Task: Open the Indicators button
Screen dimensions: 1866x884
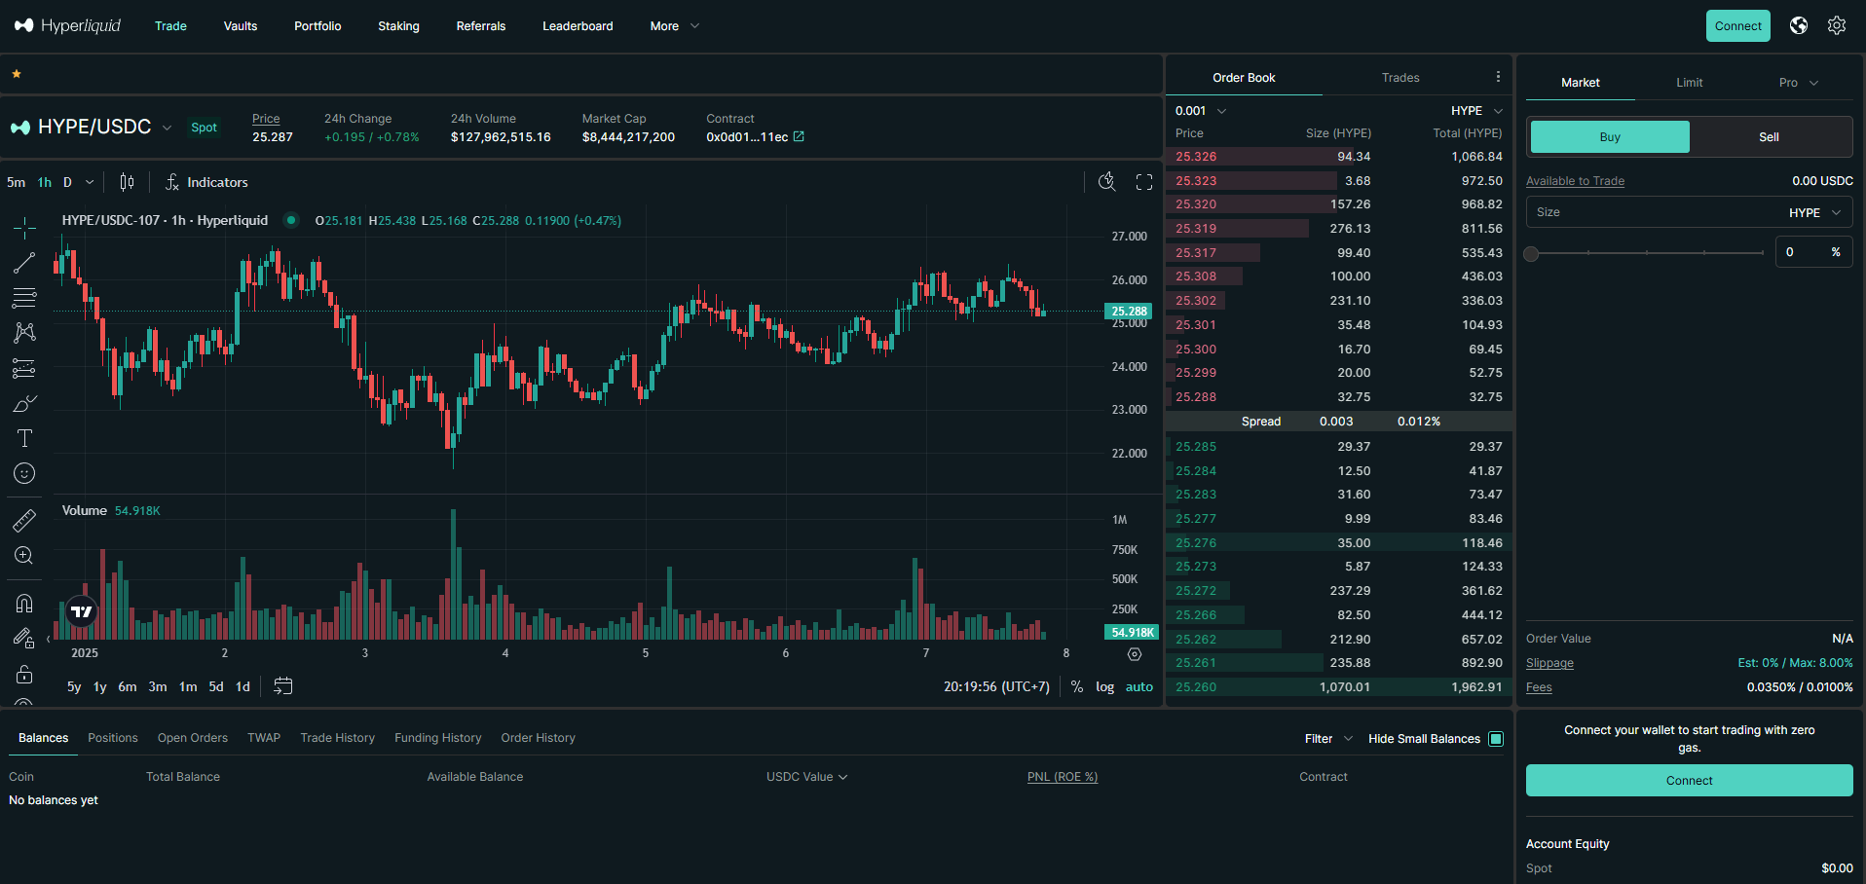Action: click(206, 182)
